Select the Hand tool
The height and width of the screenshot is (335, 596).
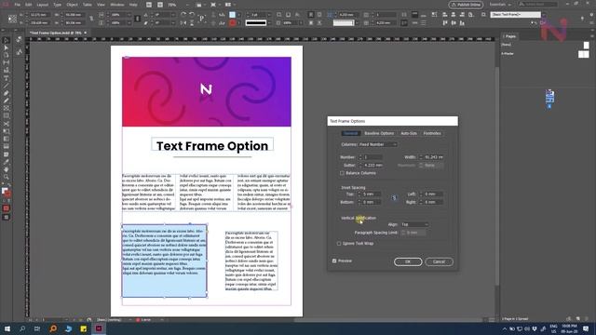[x=7, y=169]
